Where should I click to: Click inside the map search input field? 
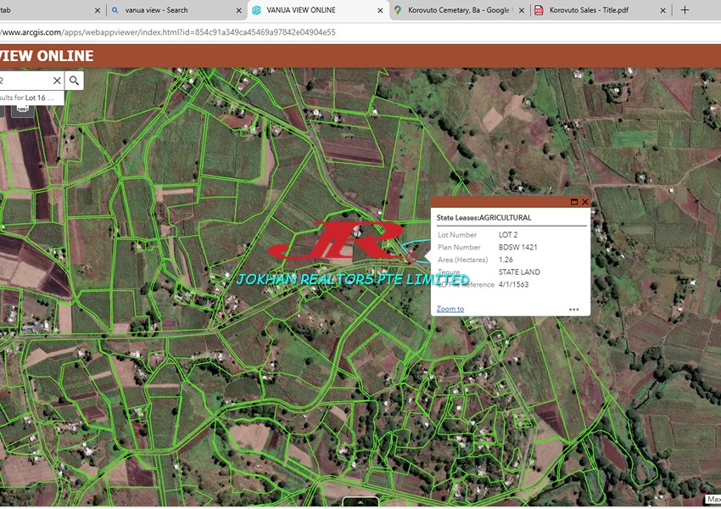[x=25, y=81]
